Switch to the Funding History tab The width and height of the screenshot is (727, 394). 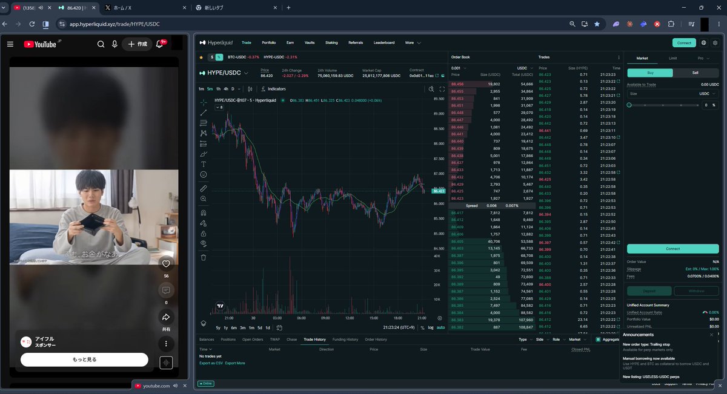click(x=345, y=340)
